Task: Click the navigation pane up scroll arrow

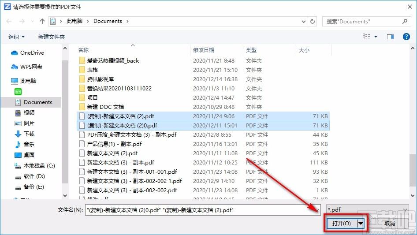Action: pos(65,48)
